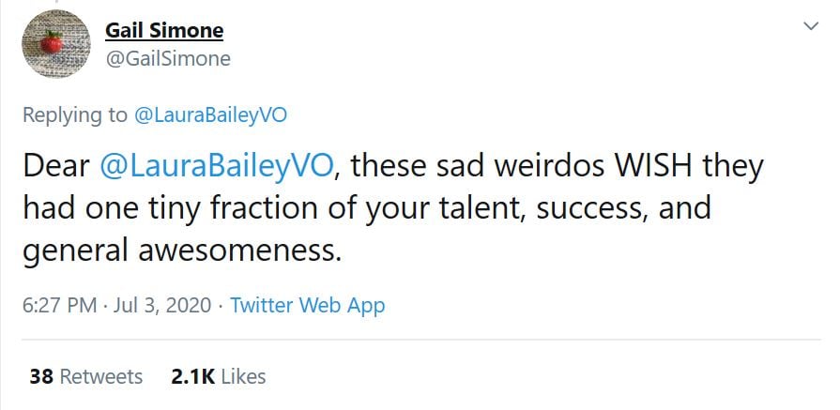The height and width of the screenshot is (410, 840).
Task: Open the Gail Simone display name link
Action: click(164, 30)
